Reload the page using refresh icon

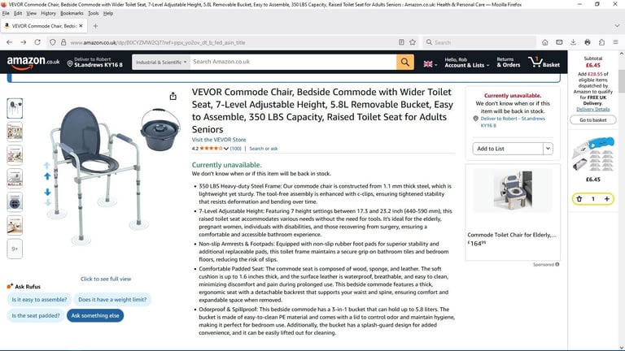point(37,42)
